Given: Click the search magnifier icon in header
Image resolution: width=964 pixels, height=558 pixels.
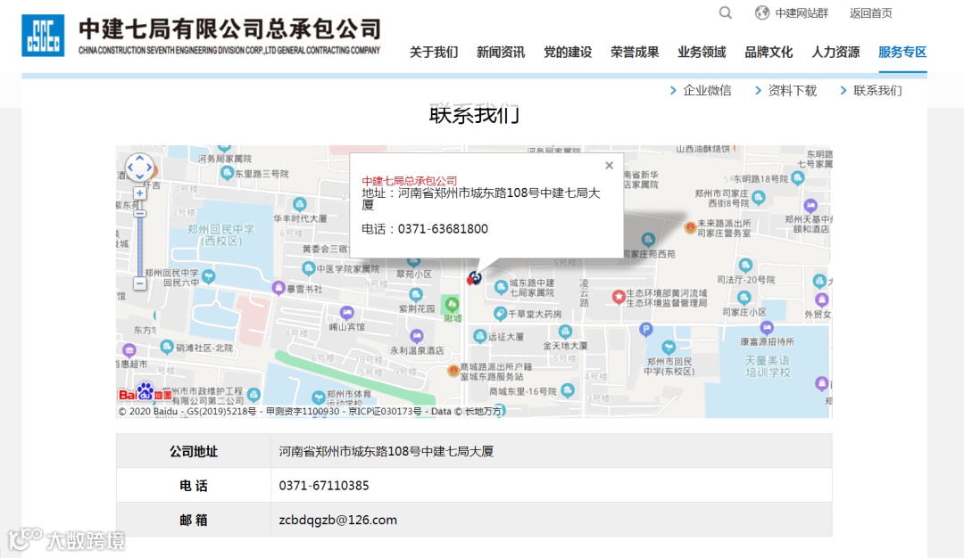Looking at the screenshot, I should [726, 12].
